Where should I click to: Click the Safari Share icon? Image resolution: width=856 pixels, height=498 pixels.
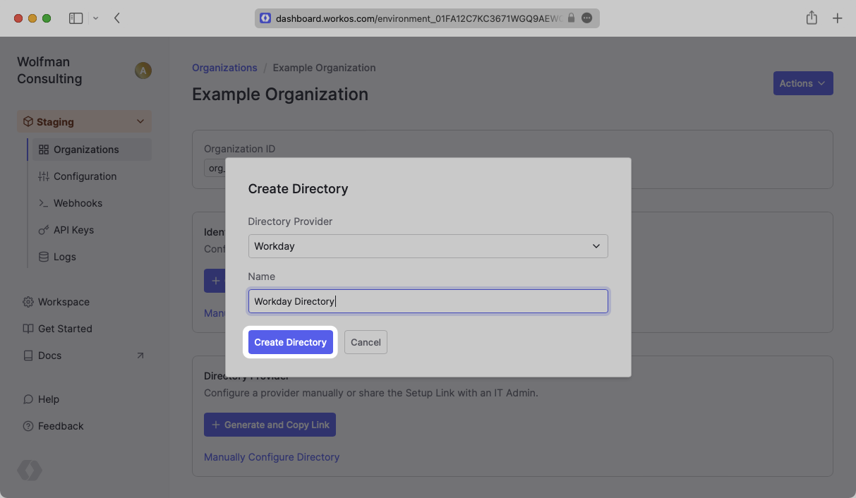click(x=812, y=18)
